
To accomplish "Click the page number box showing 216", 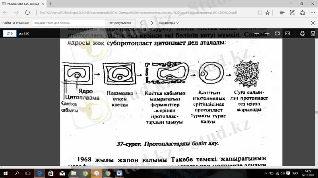I will point(10,33).
